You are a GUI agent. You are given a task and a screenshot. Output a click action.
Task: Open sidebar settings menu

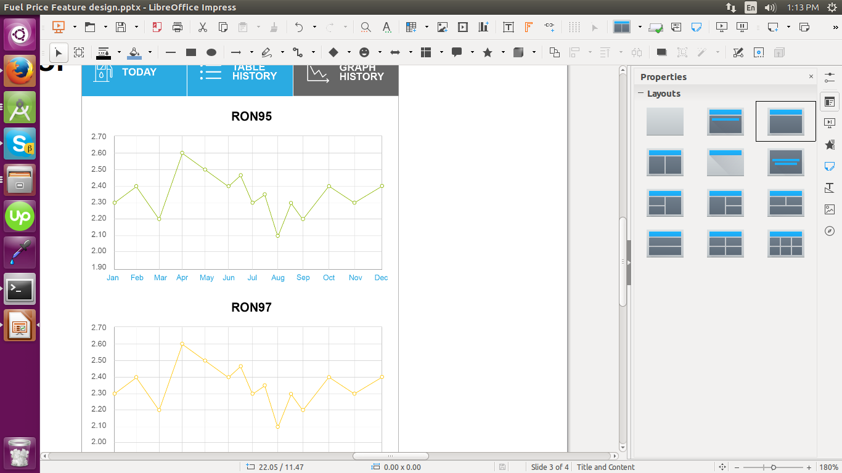click(x=830, y=77)
